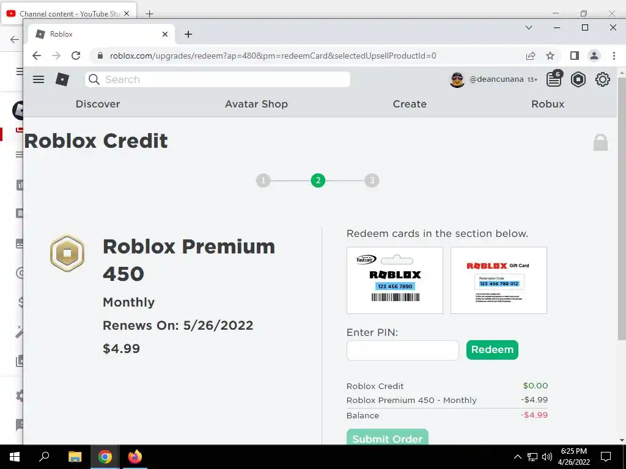Click the page vertical scrollbar thumb

622,208
